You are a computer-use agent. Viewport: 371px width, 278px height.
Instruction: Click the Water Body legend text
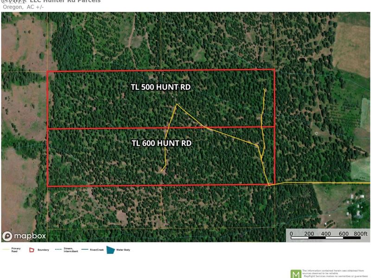[x=124, y=250]
